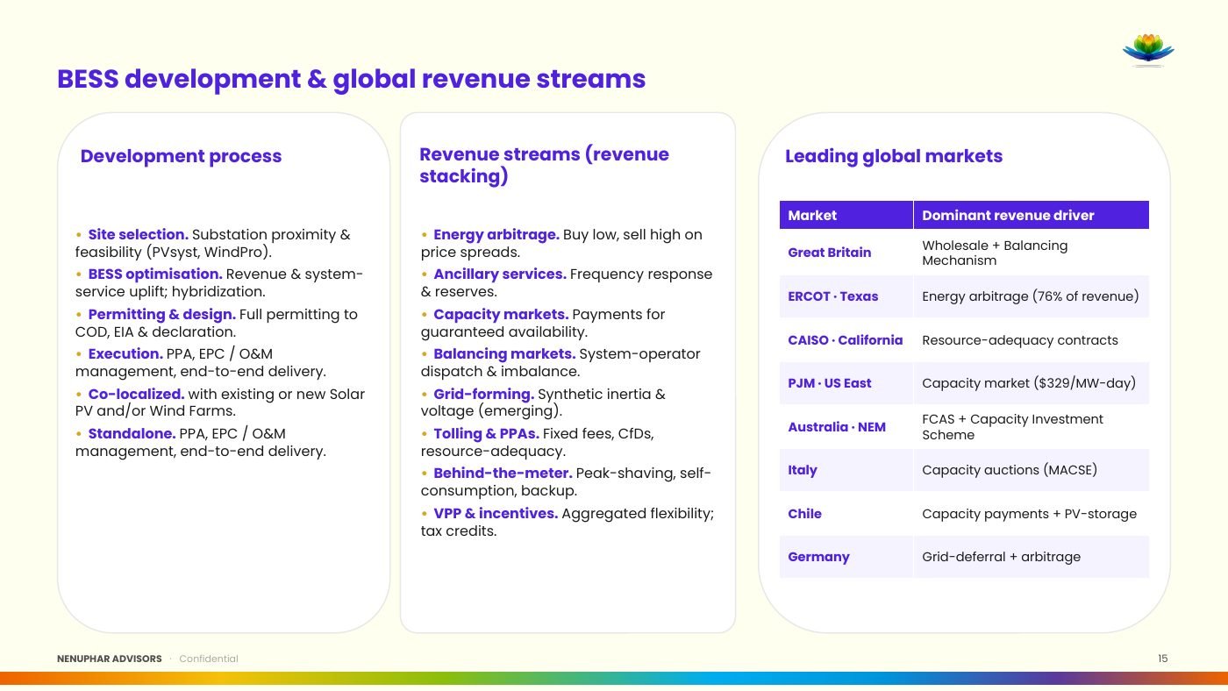Click the slide page number 15
The width and height of the screenshot is (1228, 691).
pos(1163,659)
